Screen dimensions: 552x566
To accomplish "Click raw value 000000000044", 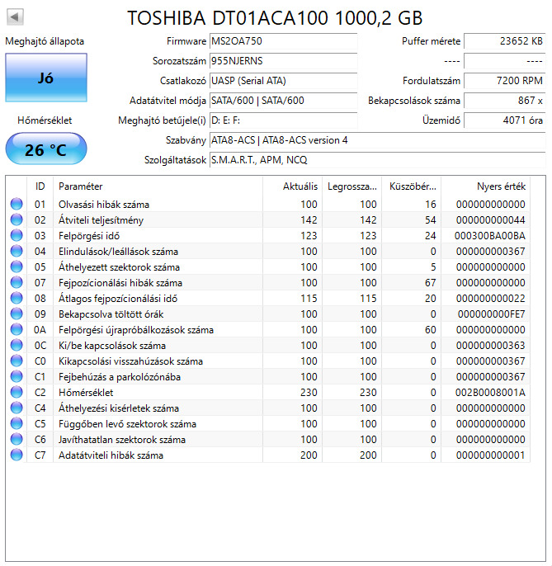I will coord(491,220).
